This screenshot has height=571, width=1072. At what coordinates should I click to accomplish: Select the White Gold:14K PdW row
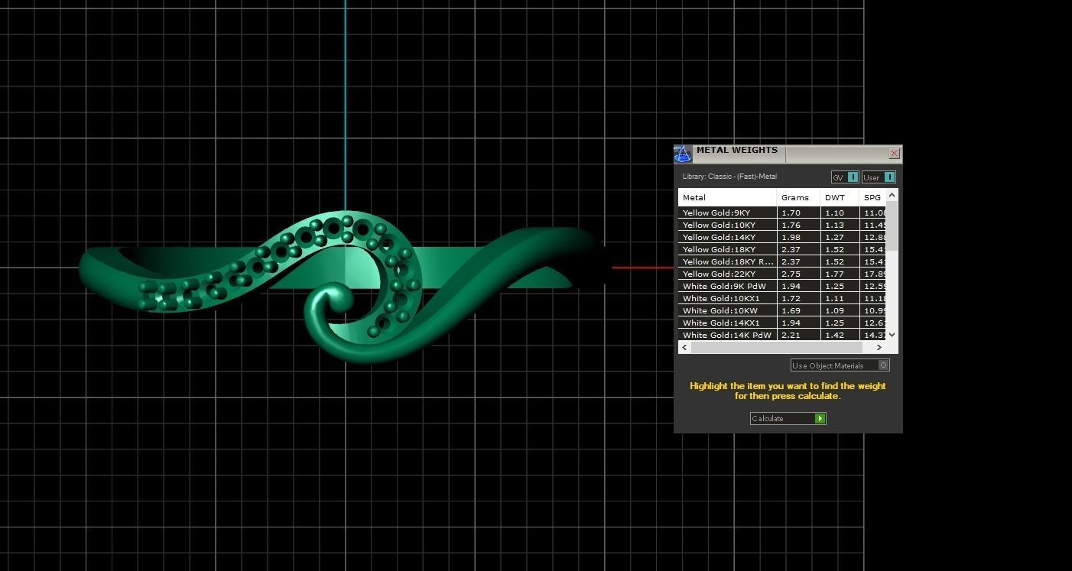click(x=783, y=335)
